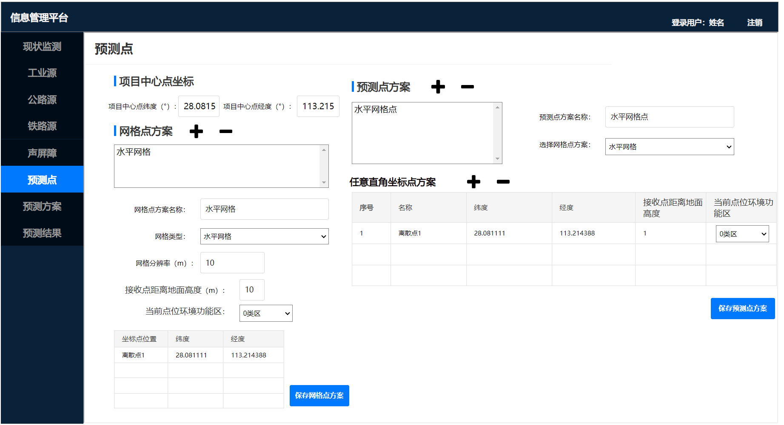
Task: Remove the selected grid point scheme (网格点方案 minus)
Action: [x=225, y=131]
